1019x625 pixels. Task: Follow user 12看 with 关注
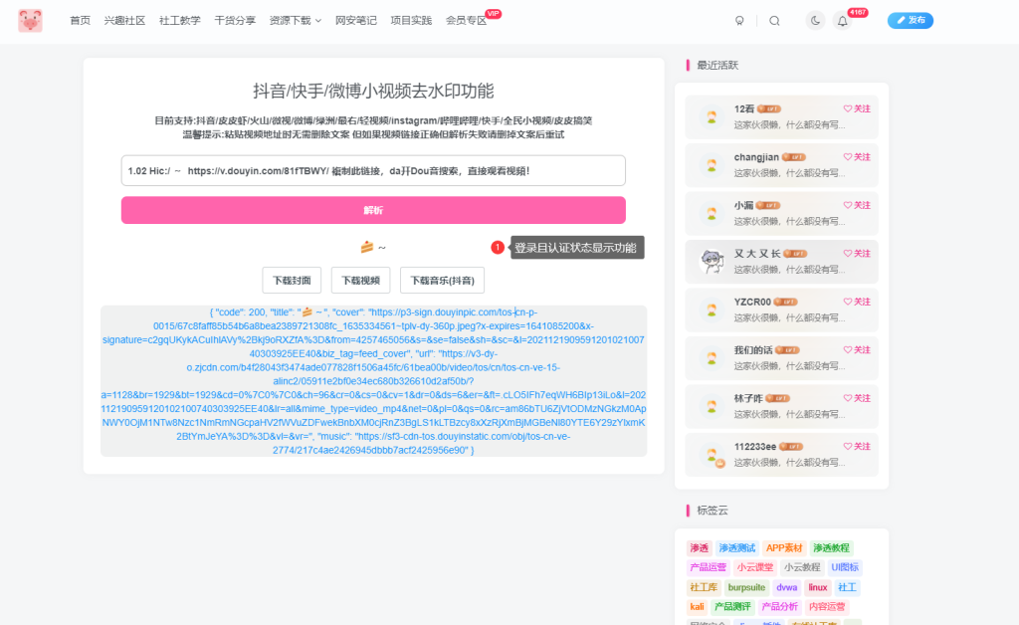857,108
